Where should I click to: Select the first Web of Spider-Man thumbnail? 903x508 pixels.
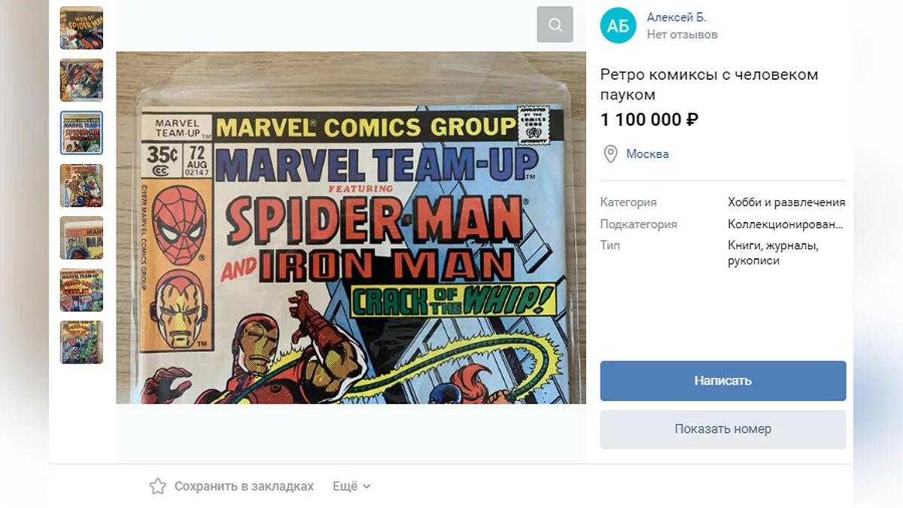pos(81,28)
